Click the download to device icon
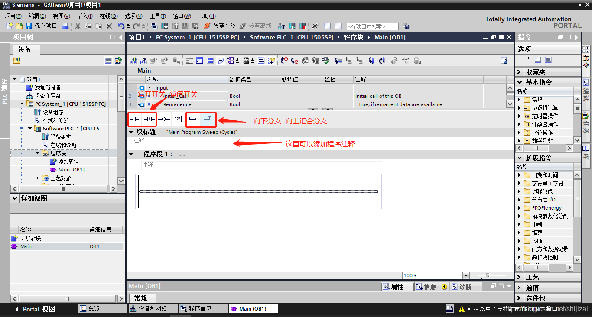The height and width of the screenshot is (317, 592). (165, 26)
